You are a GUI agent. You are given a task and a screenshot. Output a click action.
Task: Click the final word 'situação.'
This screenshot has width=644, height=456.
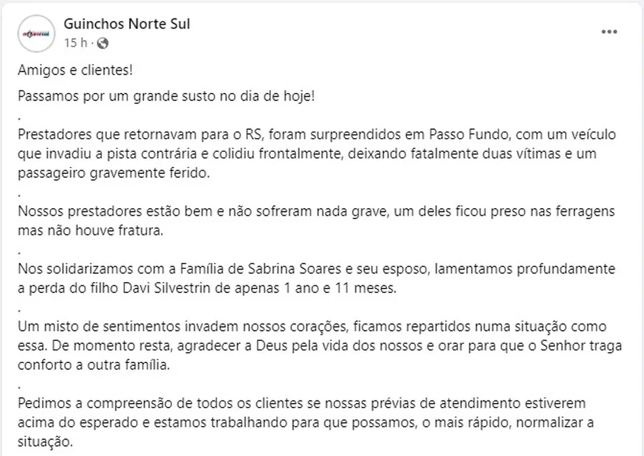pos(45,442)
